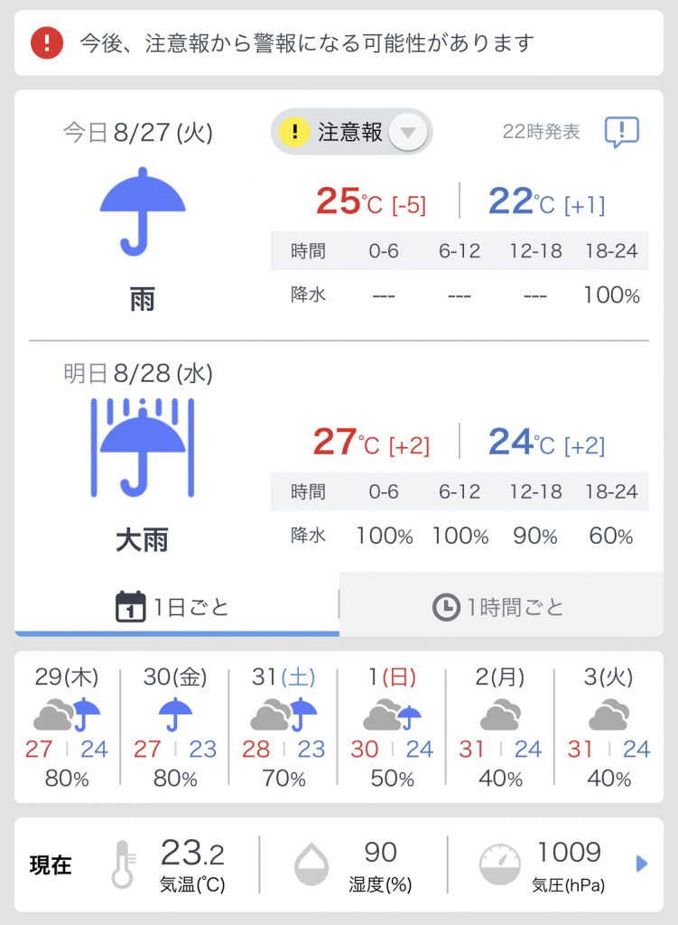Tap the yellow caution icon on 注意報
Image resolution: width=678 pixels, height=925 pixels.
294,132
